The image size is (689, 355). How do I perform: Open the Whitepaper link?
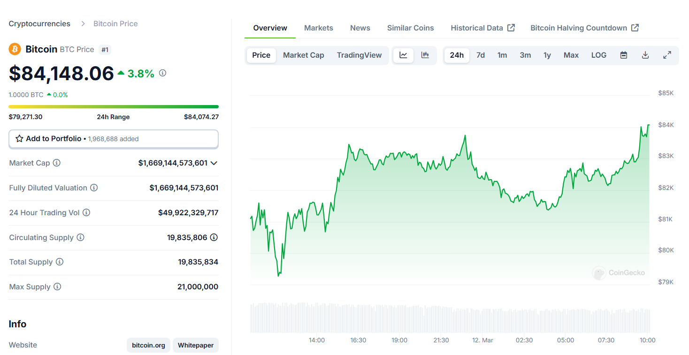coord(196,345)
